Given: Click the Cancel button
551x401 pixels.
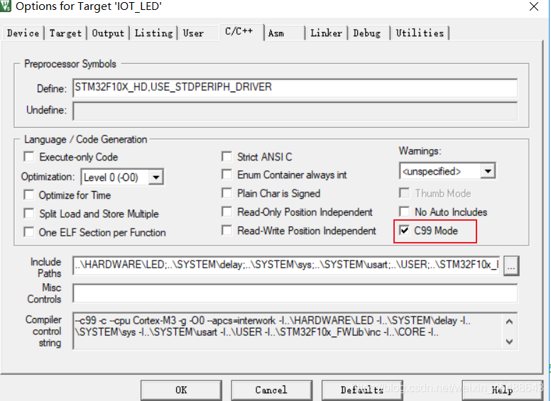Looking at the screenshot, I should pos(271,390).
